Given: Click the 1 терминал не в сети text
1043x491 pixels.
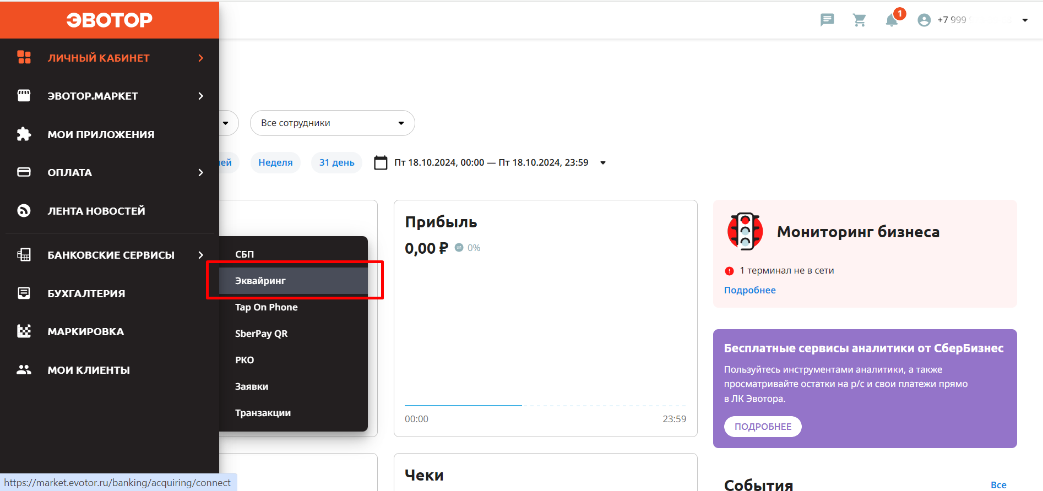Looking at the screenshot, I should [786, 270].
